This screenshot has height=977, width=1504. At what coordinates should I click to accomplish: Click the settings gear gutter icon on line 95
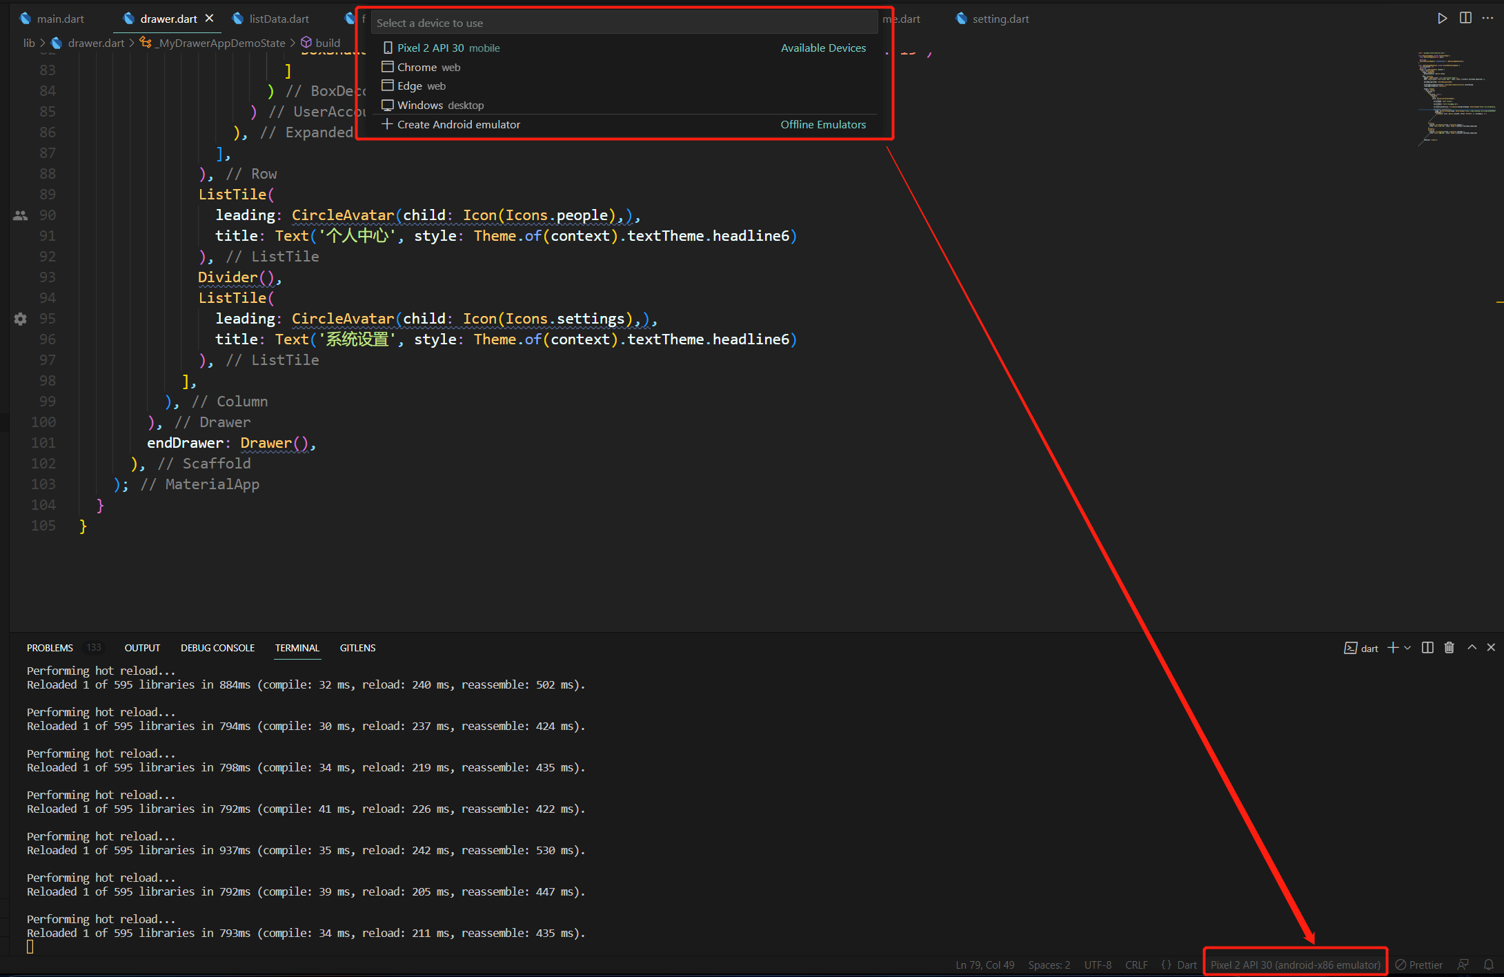pyautogui.click(x=21, y=319)
